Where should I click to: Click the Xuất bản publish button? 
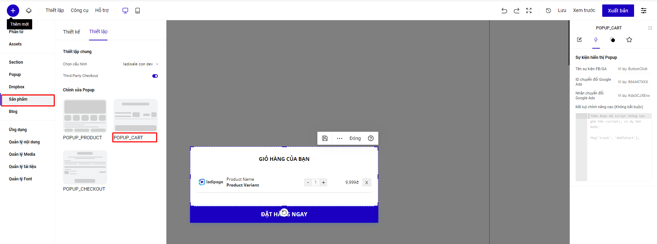[x=618, y=11]
